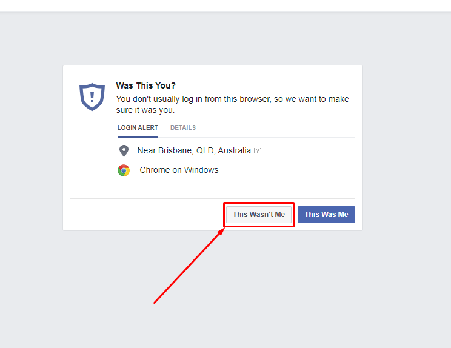This screenshot has height=348, width=451.
Task: Confirm with the This Was Me button
Action: click(326, 215)
